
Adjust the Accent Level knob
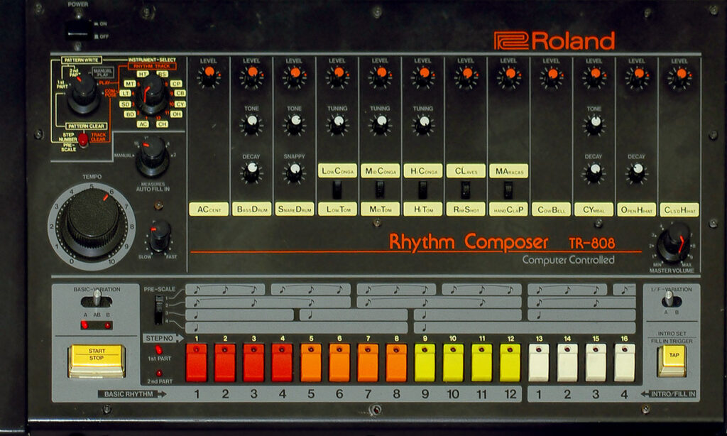209,76
